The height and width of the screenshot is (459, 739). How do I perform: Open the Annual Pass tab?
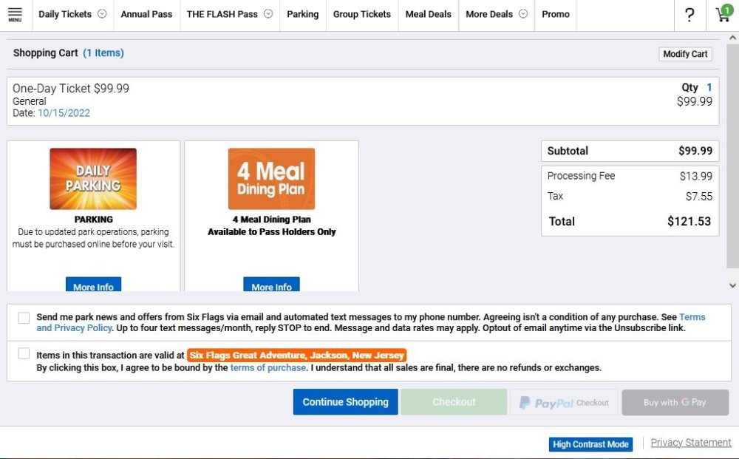click(146, 14)
